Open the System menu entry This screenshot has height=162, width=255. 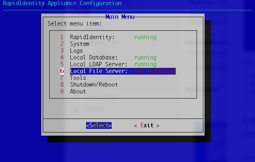click(x=80, y=44)
